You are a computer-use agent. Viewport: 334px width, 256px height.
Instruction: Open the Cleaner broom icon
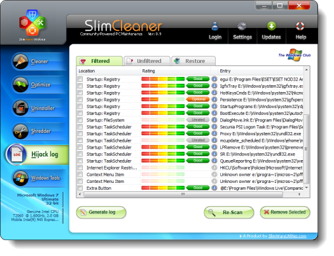click(20, 62)
